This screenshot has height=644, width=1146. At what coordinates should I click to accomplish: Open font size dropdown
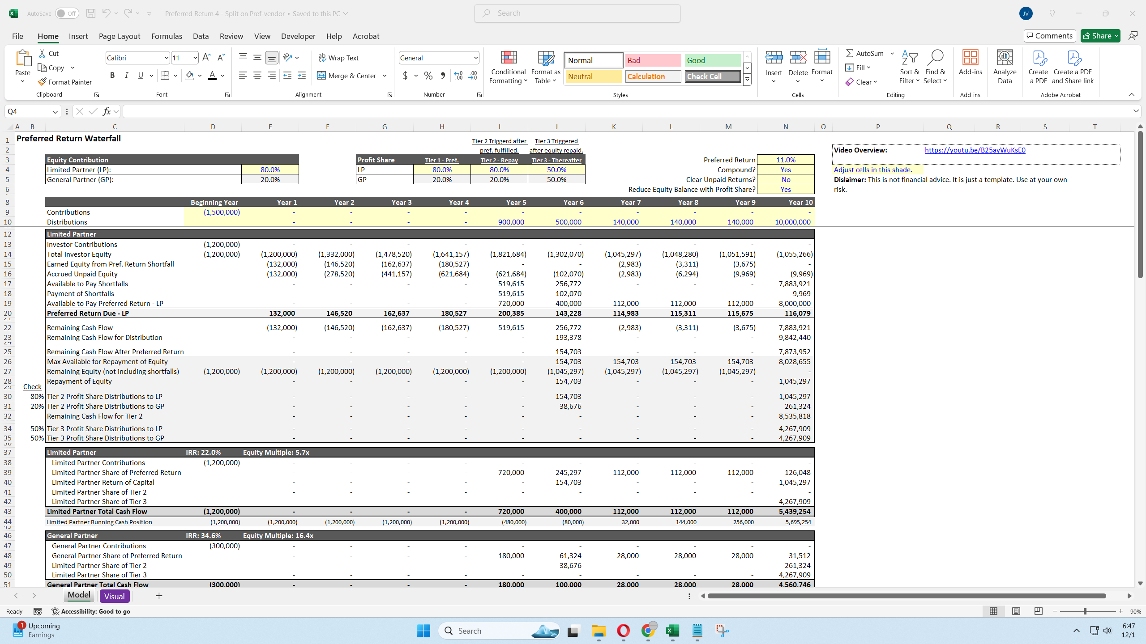[195, 58]
